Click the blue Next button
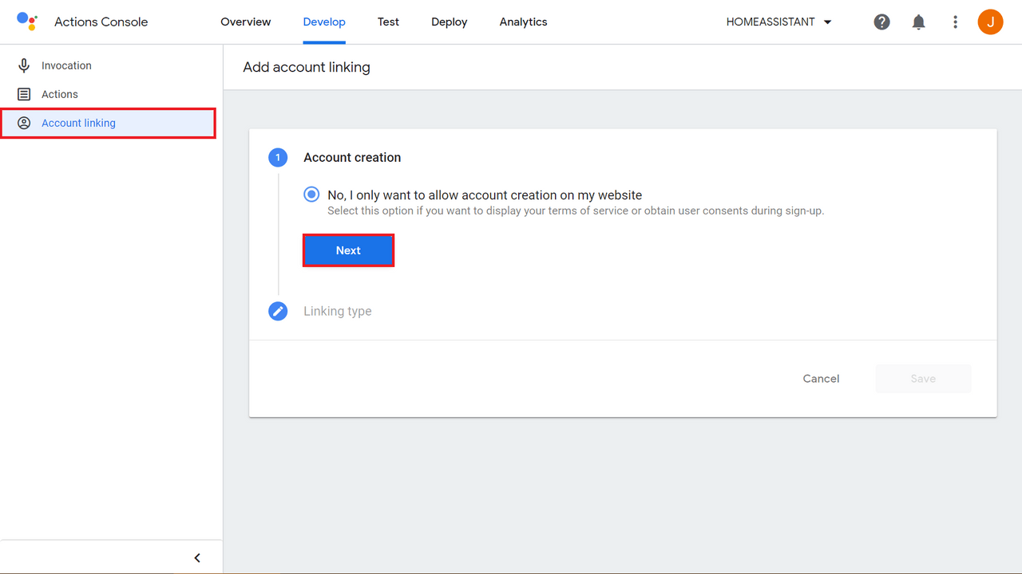The width and height of the screenshot is (1022, 574). [x=348, y=250]
